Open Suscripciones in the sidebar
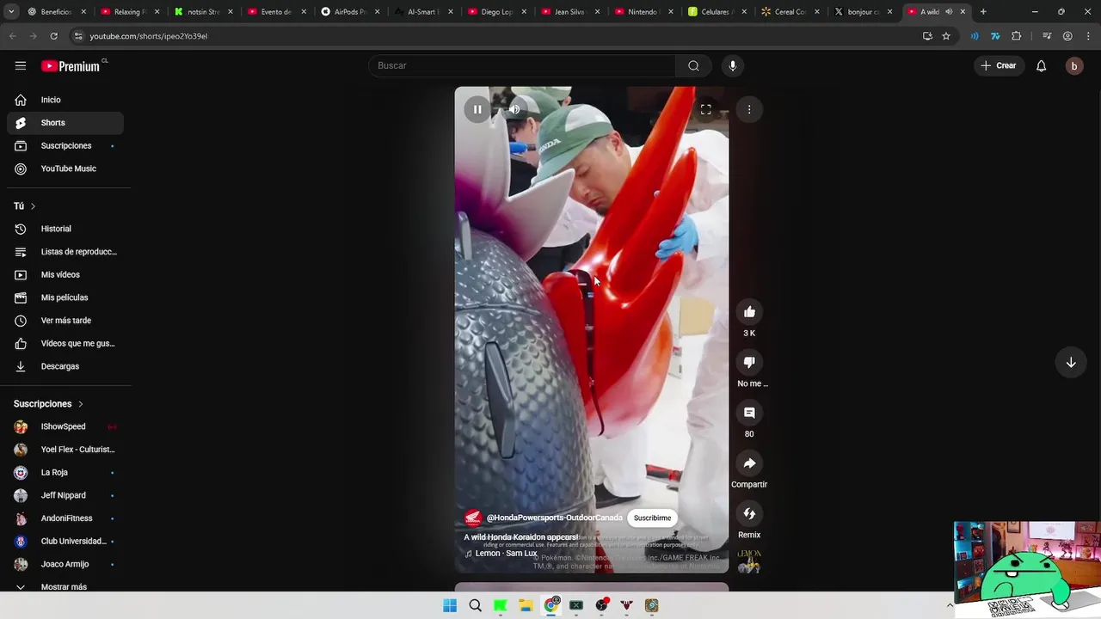 pos(65,145)
